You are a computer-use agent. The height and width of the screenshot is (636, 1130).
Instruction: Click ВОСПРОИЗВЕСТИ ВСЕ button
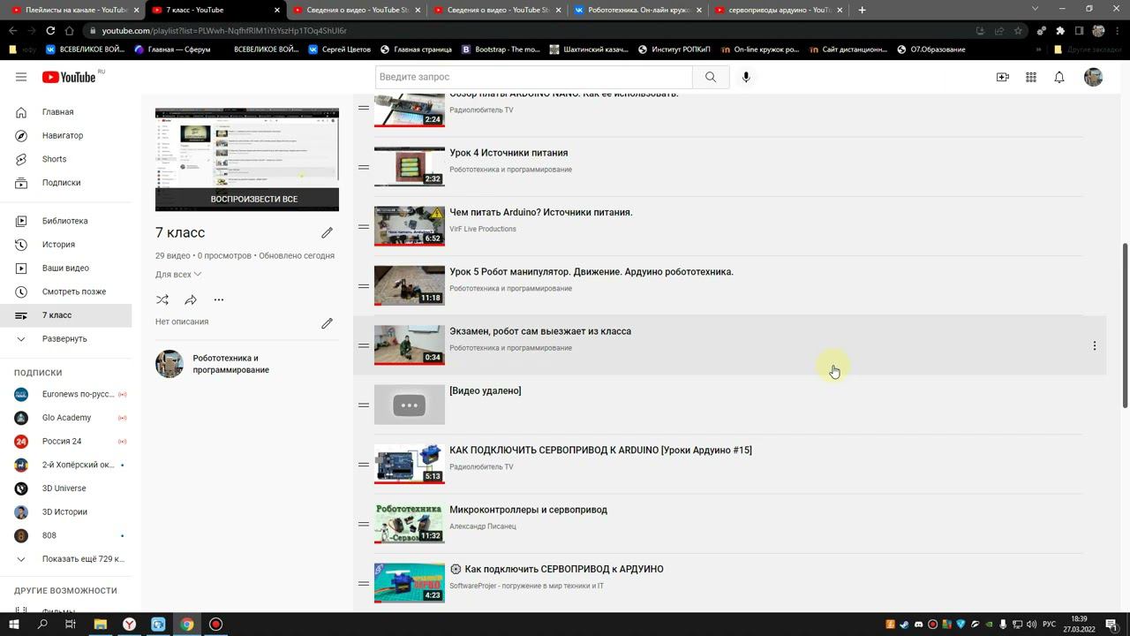coord(247,200)
